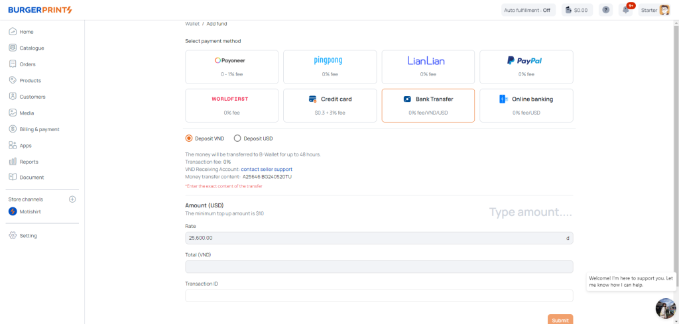Go to Orders in sidebar
The width and height of the screenshot is (679, 324).
[x=27, y=64]
